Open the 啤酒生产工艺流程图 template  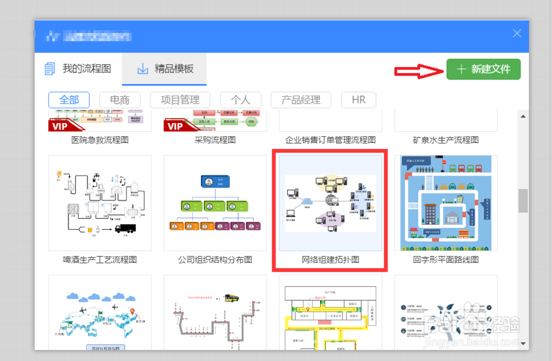[x=99, y=203]
